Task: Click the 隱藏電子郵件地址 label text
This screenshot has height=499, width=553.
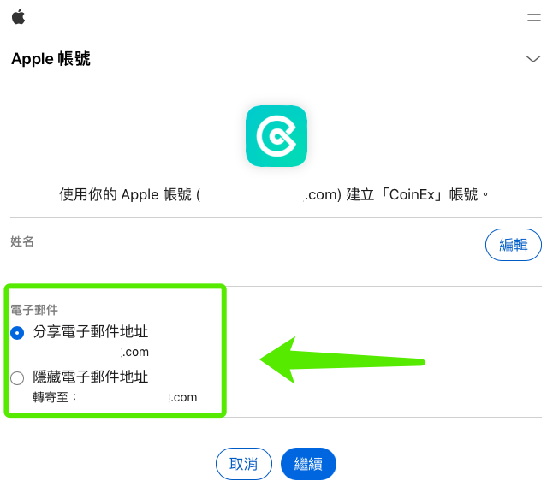Action: click(x=91, y=377)
